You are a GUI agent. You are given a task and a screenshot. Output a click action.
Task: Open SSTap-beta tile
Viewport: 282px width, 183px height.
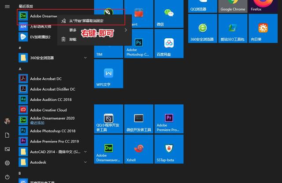169,149
